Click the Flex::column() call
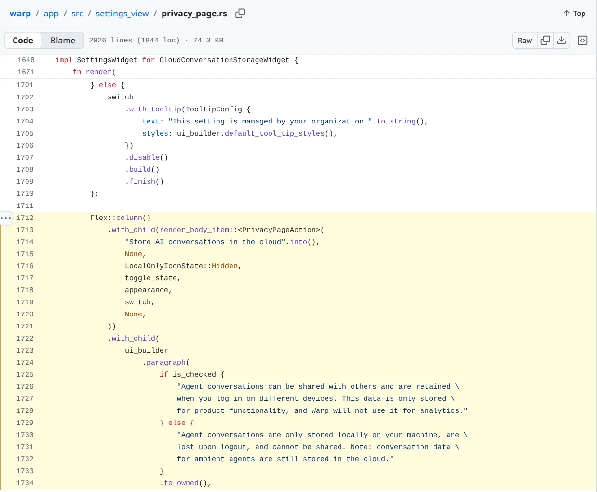597x492 pixels. (x=121, y=218)
